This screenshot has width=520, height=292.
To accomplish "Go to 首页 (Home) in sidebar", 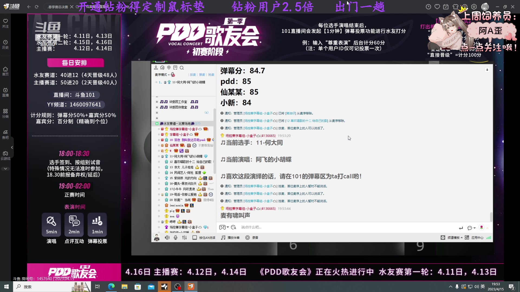I will pyautogui.click(x=5, y=71).
